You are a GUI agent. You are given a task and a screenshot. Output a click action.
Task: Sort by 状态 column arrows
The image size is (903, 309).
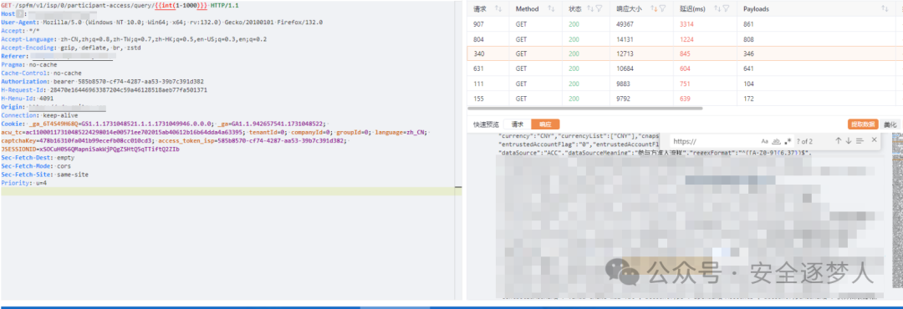(x=589, y=8)
